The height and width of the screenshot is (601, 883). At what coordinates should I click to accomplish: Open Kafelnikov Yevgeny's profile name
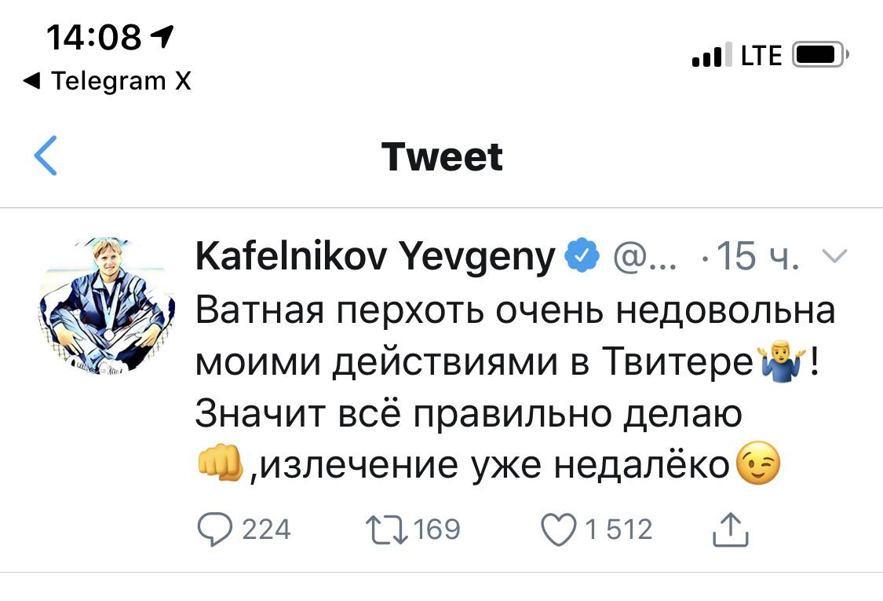(x=374, y=257)
